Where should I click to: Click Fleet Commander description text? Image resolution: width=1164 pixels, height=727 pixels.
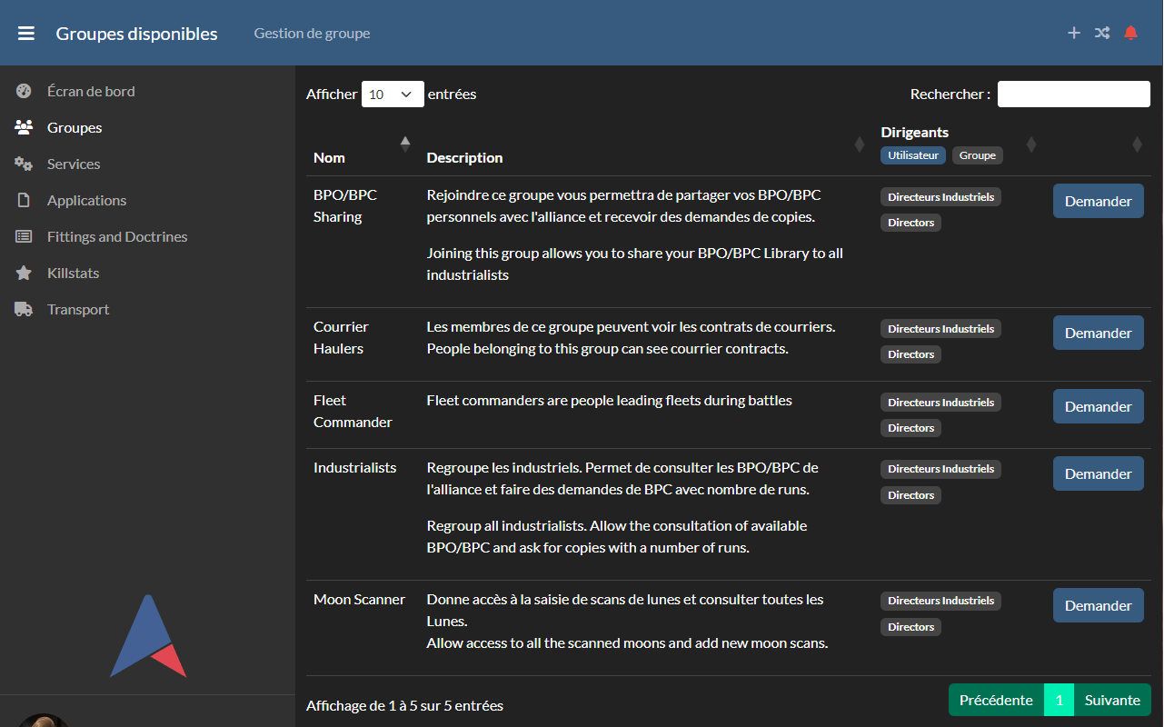[x=609, y=400]
